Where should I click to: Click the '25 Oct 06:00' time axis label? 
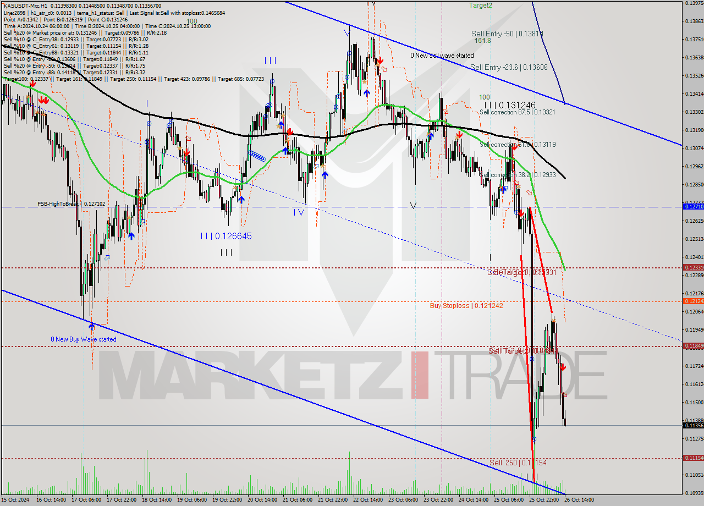(509, 500)
